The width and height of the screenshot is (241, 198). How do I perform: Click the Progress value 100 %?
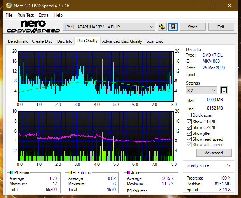click(225, 178)
